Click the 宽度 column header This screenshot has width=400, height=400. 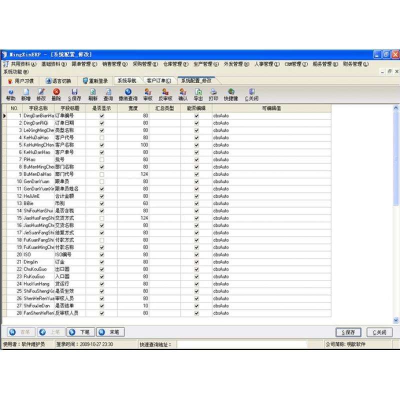pos(133,108)
